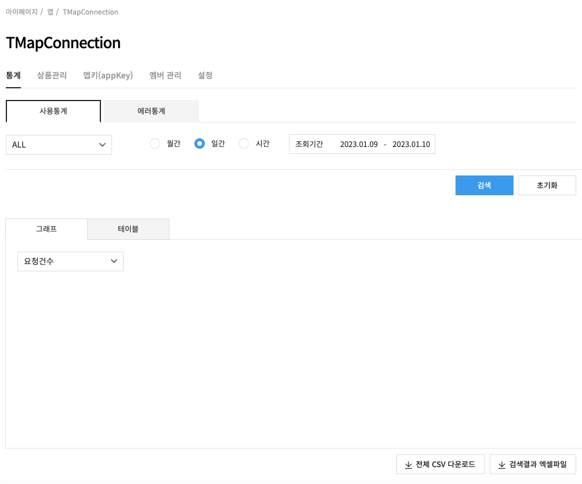The width and height of the screenshot is (582, 484).
Task: Select the 시간 radio button
Action: click(244, 144)
